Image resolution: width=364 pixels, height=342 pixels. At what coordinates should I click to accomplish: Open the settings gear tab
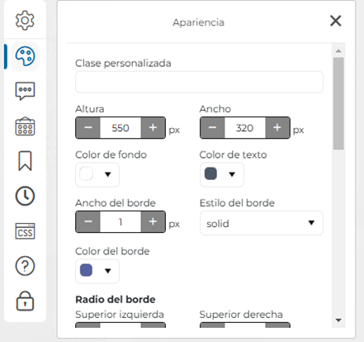25,21
